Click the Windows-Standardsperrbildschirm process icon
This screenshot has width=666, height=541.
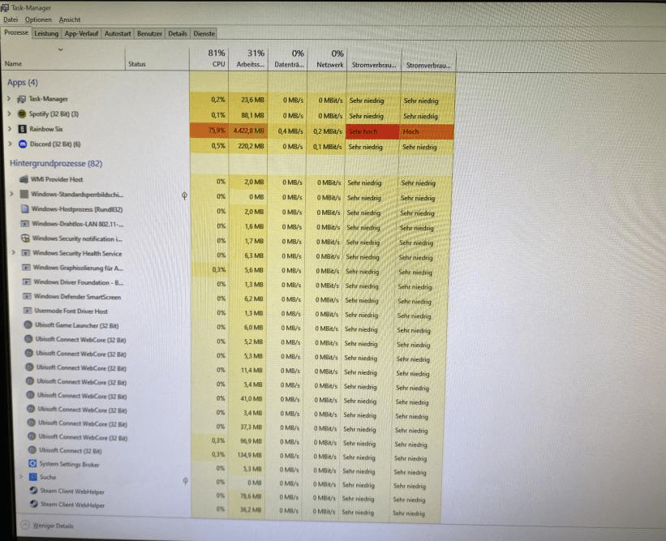(x=24, y=194)
